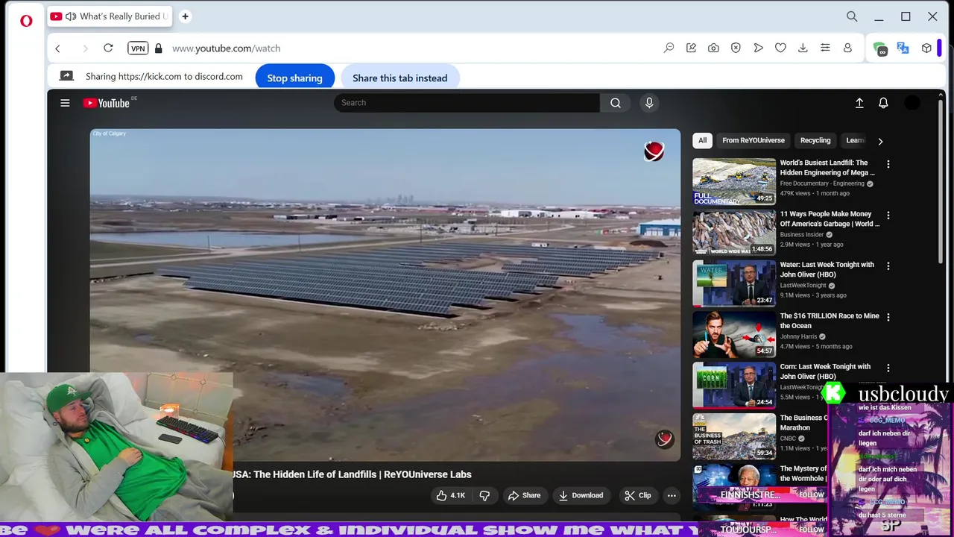Open the Business Insider channel link
The height and width of the screenshot is (537, 954).
(802, 234)
